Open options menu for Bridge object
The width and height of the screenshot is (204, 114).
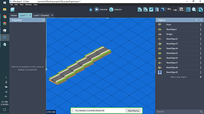click(201, 34)
